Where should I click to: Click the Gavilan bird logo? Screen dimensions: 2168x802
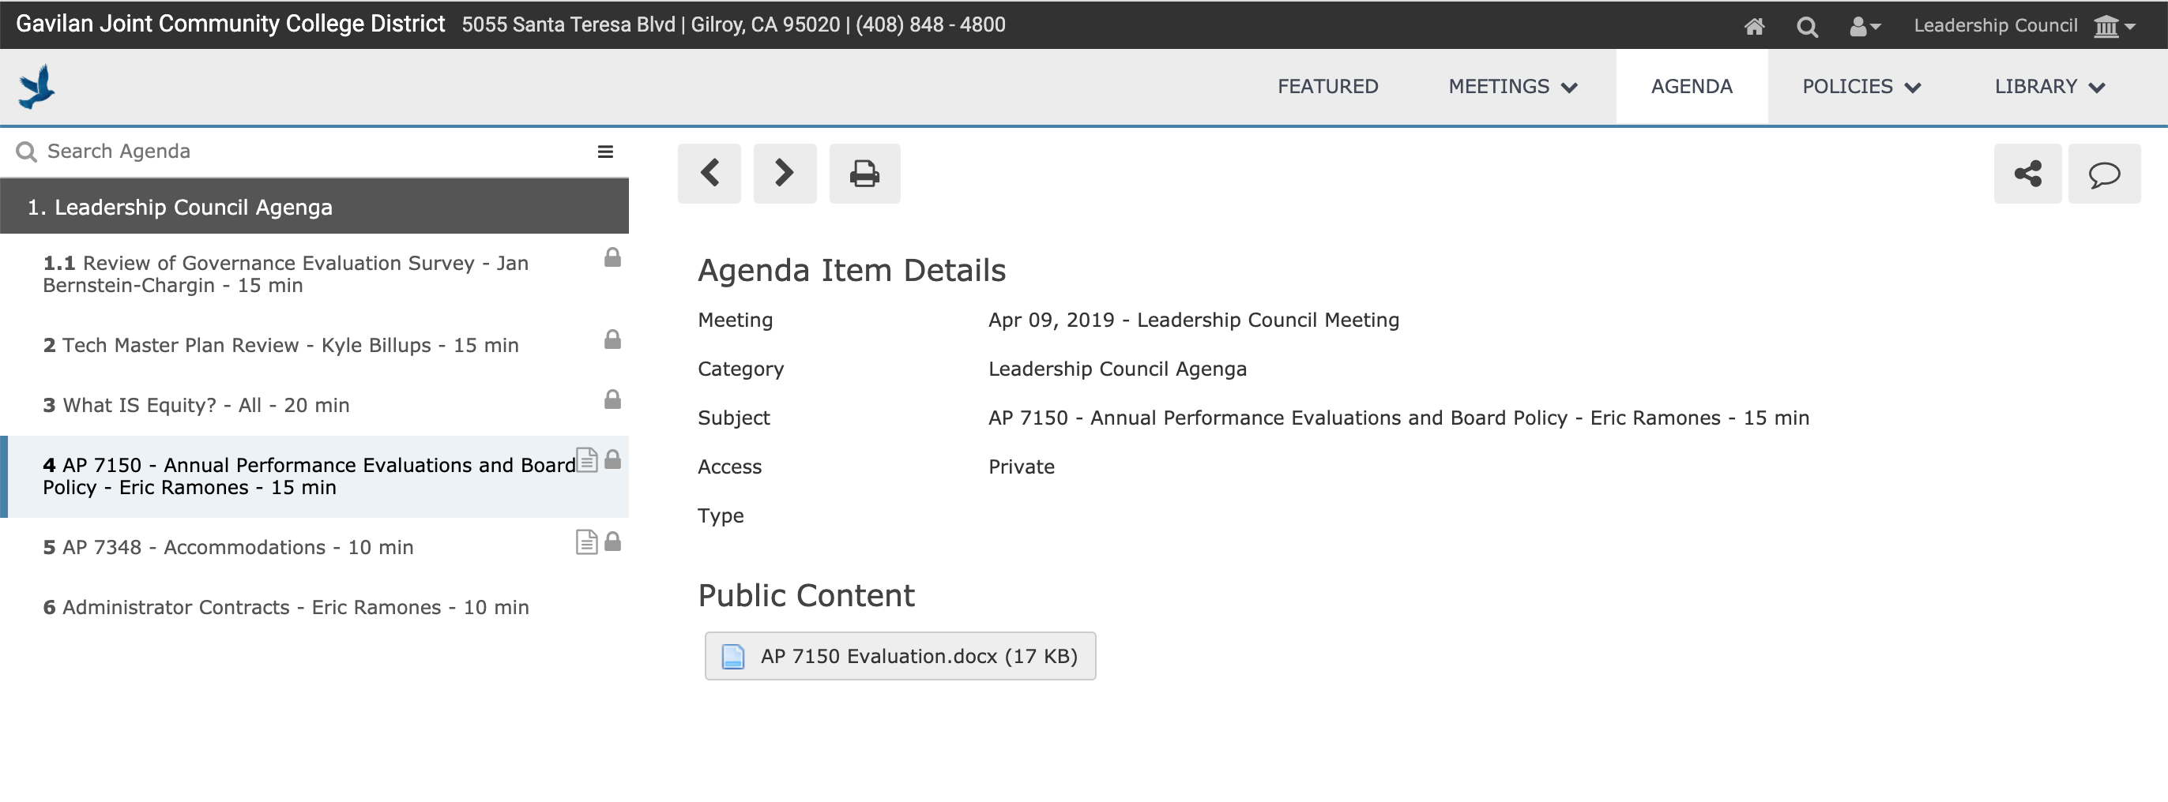(x=37, y=87)
